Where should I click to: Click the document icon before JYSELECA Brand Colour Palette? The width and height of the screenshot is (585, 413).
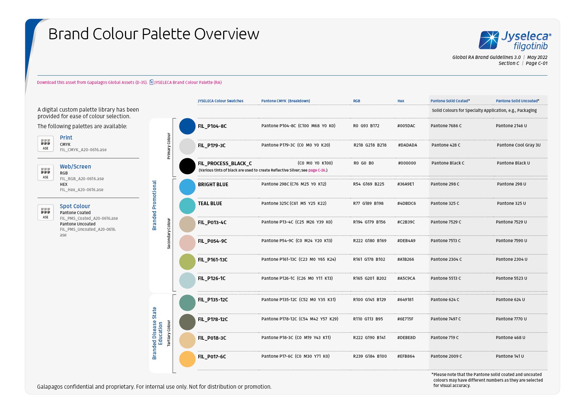click(151, 82)
